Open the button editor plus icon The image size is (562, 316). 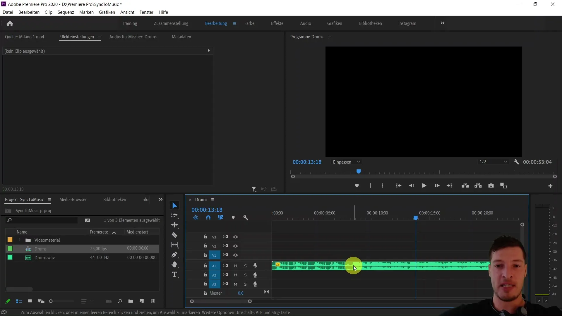pos(550,186)
